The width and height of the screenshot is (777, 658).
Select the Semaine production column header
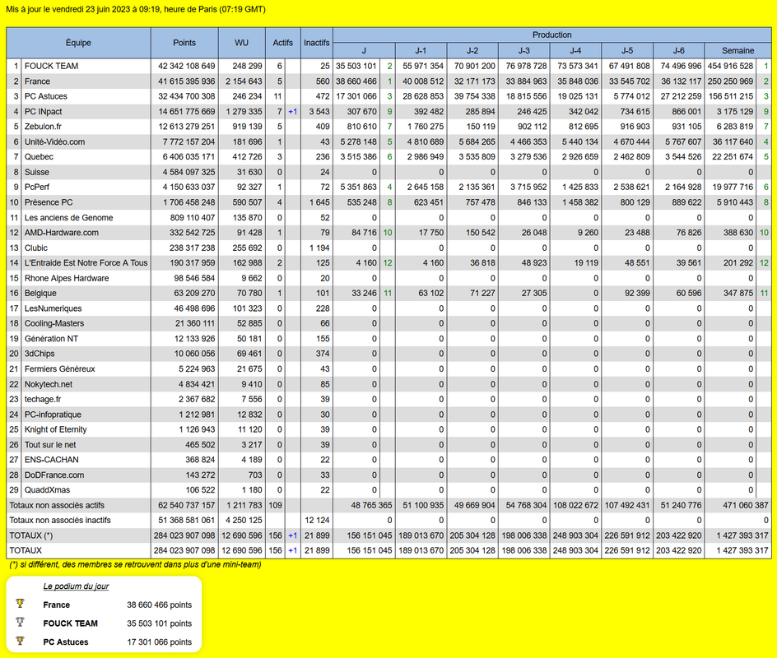(x=737, y=50)
